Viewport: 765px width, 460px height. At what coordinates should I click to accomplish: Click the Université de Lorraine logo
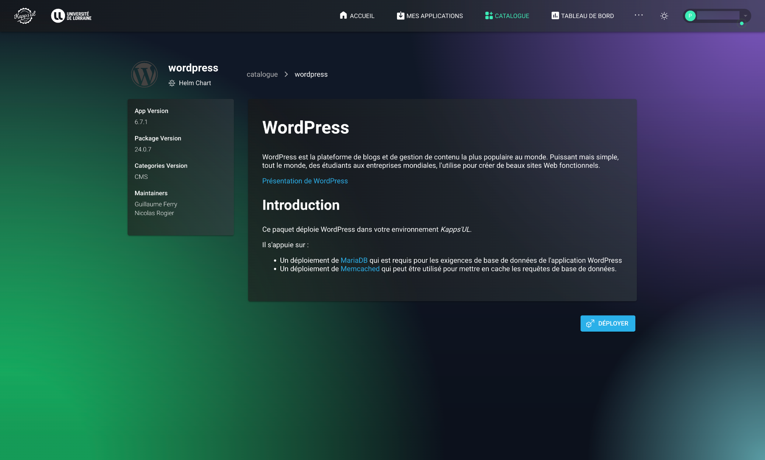click(x=72, y=16)
